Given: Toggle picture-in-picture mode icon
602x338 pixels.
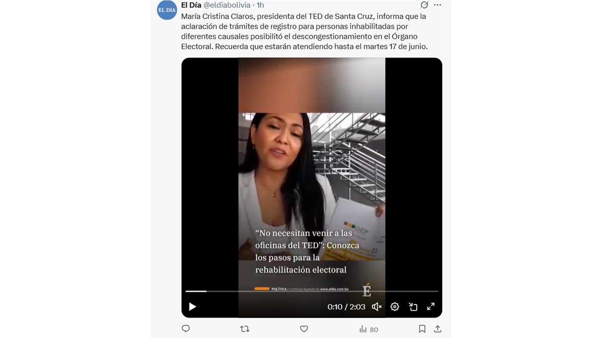Looking at the screenshot, I should pyautogui.click(x=413, y=307).
